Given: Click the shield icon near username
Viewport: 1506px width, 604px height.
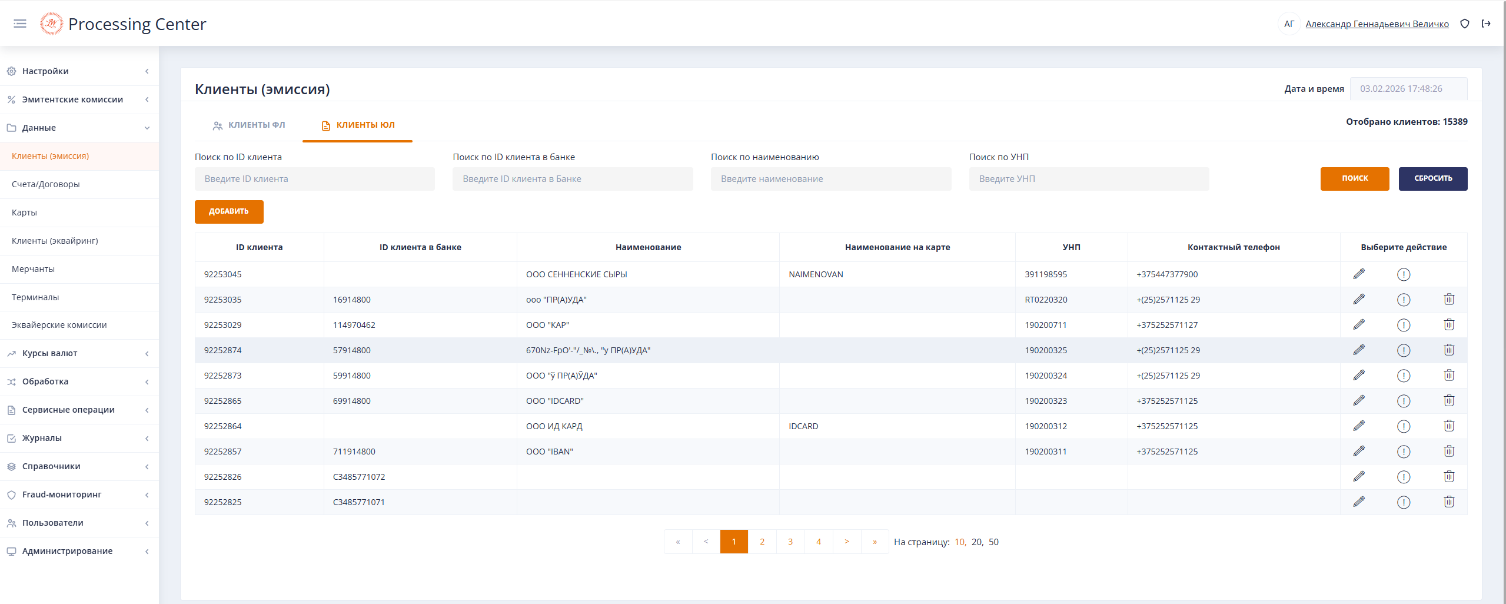Looking at the screenshot, I should click(1465, 24).
